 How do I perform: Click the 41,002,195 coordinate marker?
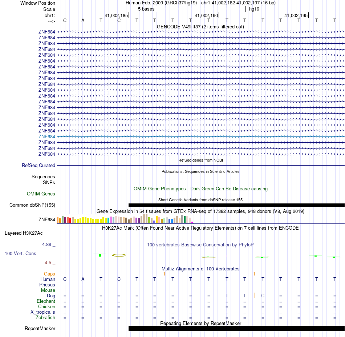[296, 15]
